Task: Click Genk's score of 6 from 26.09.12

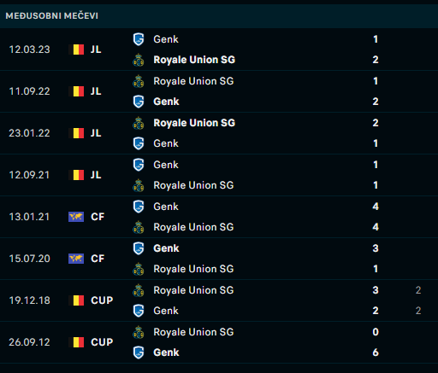Action: 376,353
